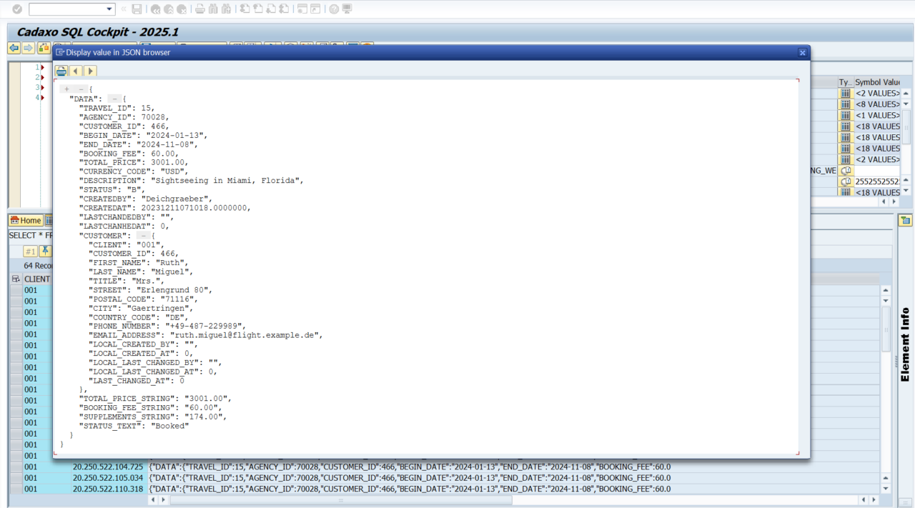This screenshot has height=508, width=915.
Task: Collapse the "CUSTOMER" JSON node
Action: (144, 235)
